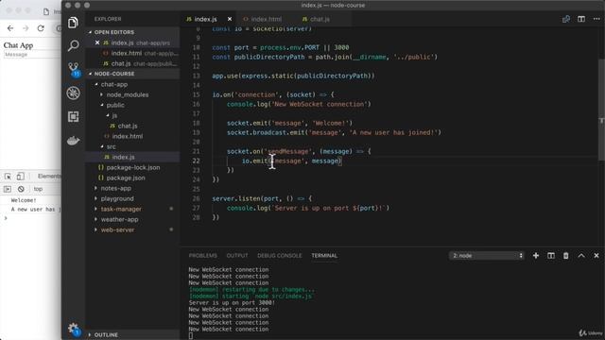Expand the node_modules folder
Viewport: 605px width, 340px height.
click(x=102, y=94)
